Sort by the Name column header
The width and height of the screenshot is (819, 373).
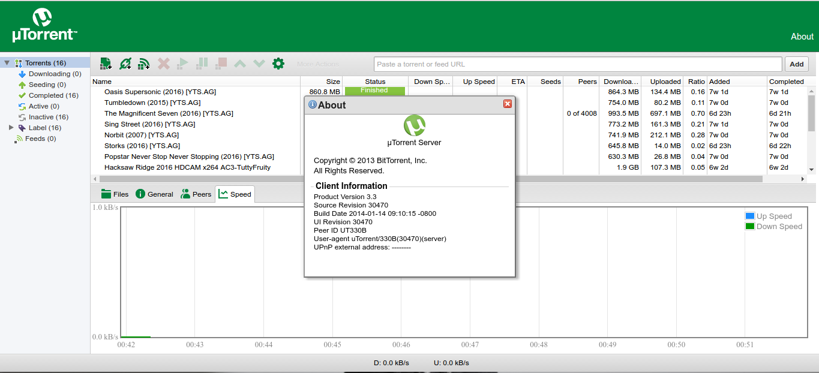[x=195, y=82]
